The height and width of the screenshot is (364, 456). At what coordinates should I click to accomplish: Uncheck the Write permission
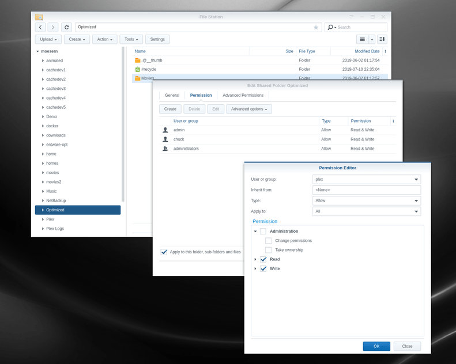pos(263,268)
